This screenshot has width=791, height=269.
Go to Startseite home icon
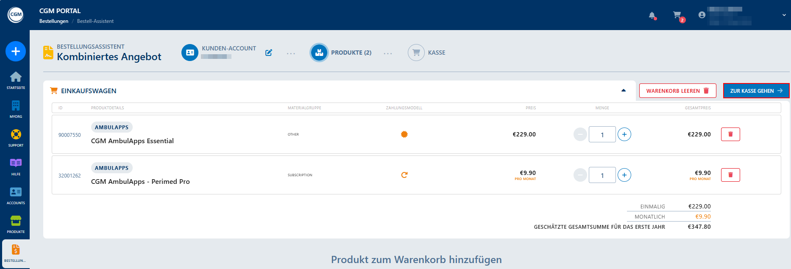(x=16, y=77)
